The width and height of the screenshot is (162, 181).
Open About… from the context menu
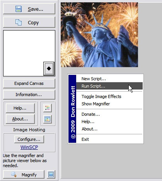click(89, 129)
